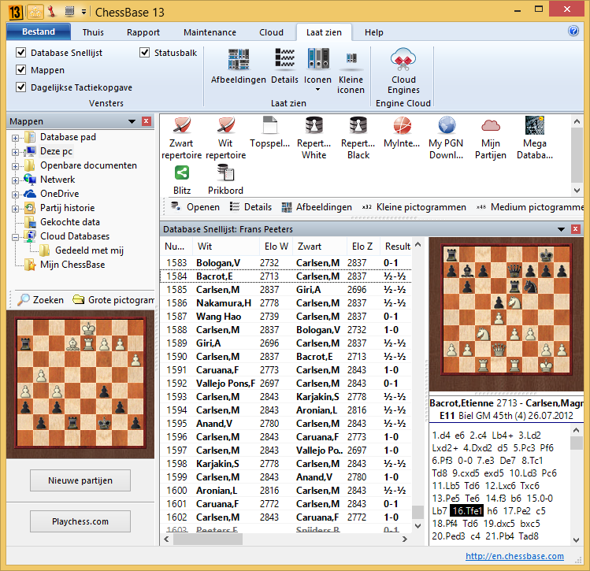Switch to Details view in ribbon
This screenshot has width=590, height=571.
[284, 66]
